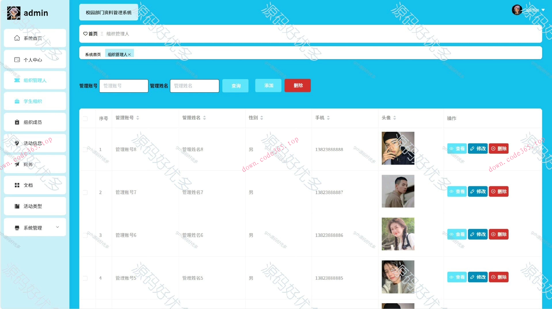Open 活动类型 via its sidebar icon
552x309 pixels.
pyautogui.click(x=17, y=206)
